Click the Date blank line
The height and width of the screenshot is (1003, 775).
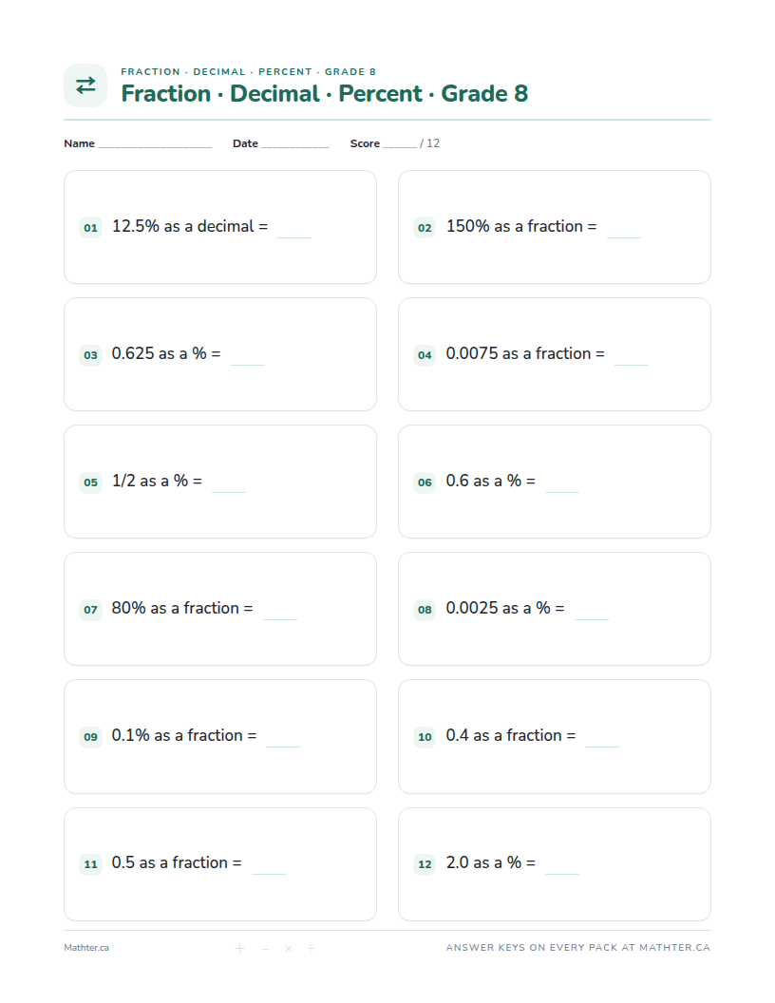pos(294,146)
